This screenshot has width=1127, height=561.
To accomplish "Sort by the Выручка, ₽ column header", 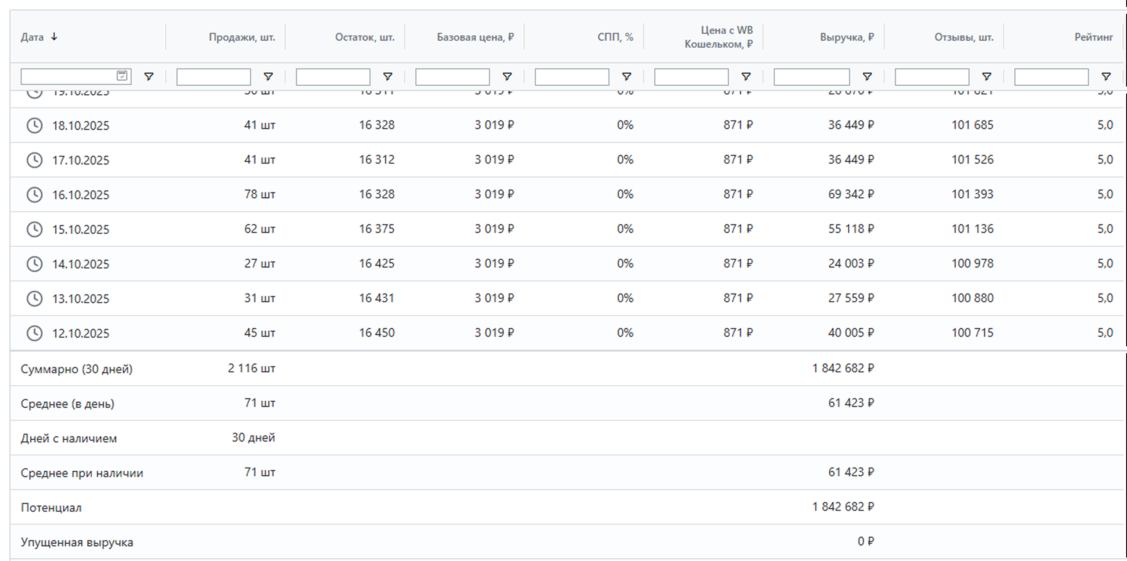I will (847, 37).
